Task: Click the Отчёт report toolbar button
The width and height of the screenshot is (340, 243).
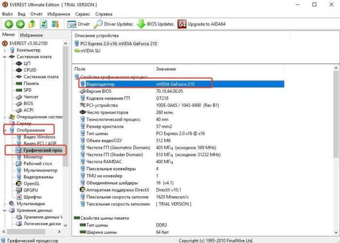Action: tap(79, 24)
